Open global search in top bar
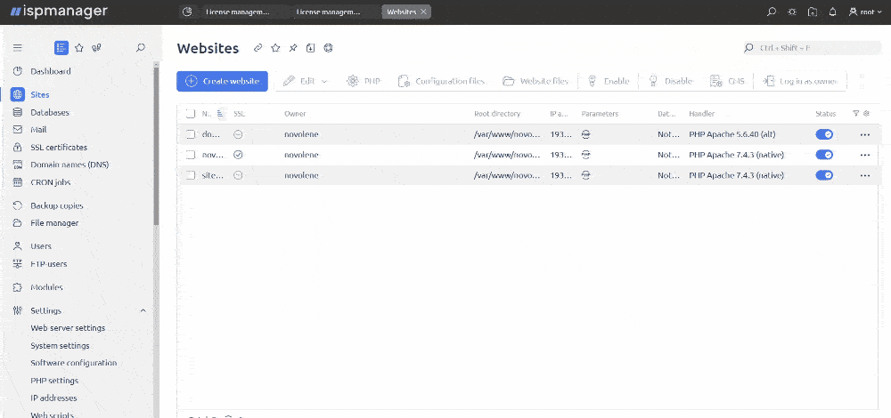 click(772, 12)
